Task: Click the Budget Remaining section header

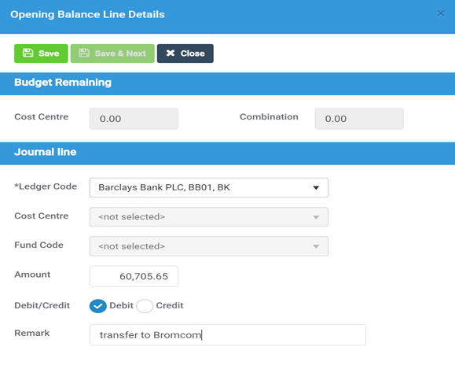Action: [228, 83]
